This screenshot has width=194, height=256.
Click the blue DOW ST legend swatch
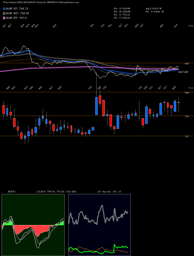point(4,9)
